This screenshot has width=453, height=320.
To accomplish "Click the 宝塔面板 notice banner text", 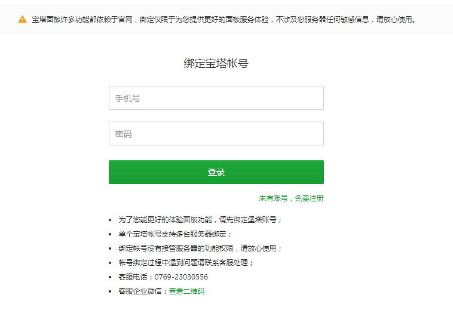I will point(224,19).
